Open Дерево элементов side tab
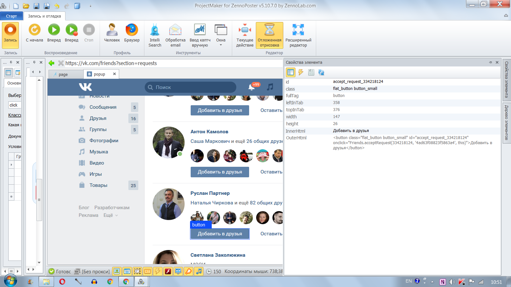The image size is (511, 287). [x=507, y=122]
